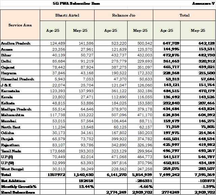Select the 'Assam' row label
The height and width of the screenshot is (195, 216).
pos(7,49)
